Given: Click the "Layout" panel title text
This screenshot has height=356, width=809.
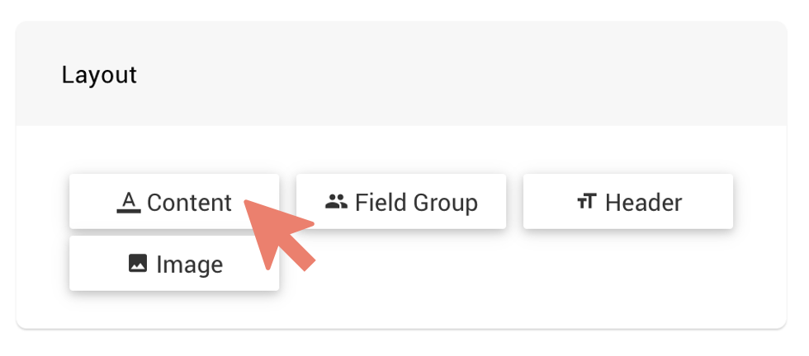Looking at the screenshot, I should [99, 75].
